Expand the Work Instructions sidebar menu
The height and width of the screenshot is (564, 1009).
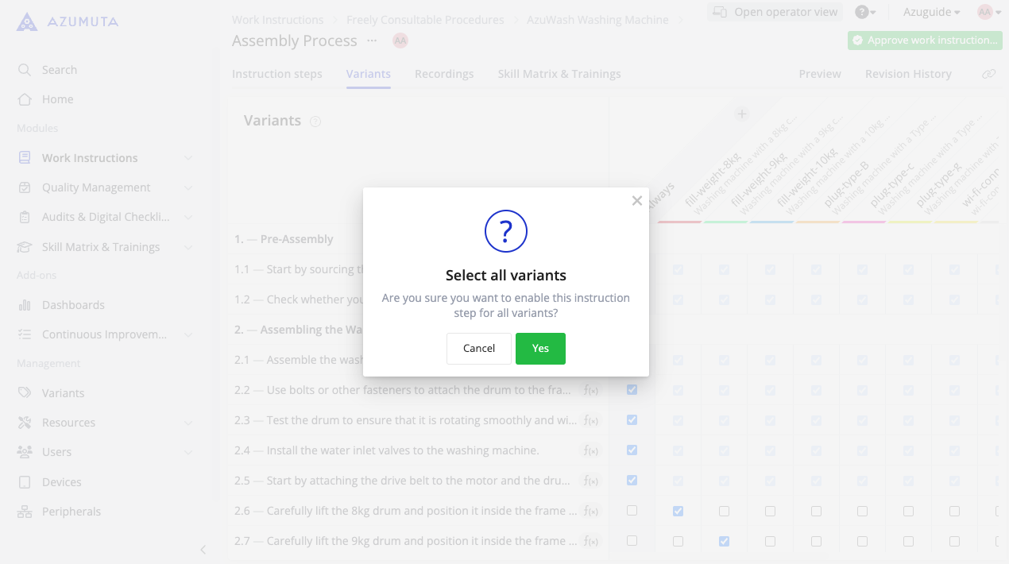click(188, 158)
